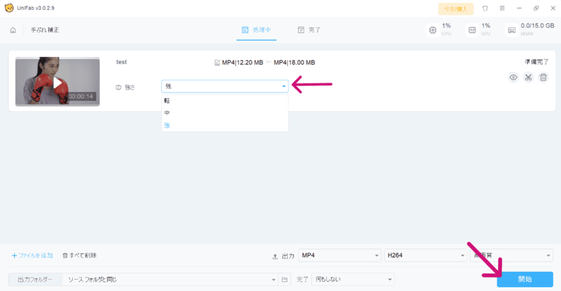Image resolution: width=561 pixels, height=291 pixels.
Task: Open the 何もしない completion action dropdown
Action: pos(353,279)
